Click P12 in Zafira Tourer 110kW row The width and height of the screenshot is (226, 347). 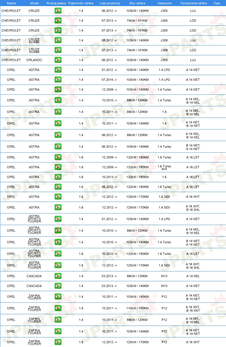tap(164, 308)
